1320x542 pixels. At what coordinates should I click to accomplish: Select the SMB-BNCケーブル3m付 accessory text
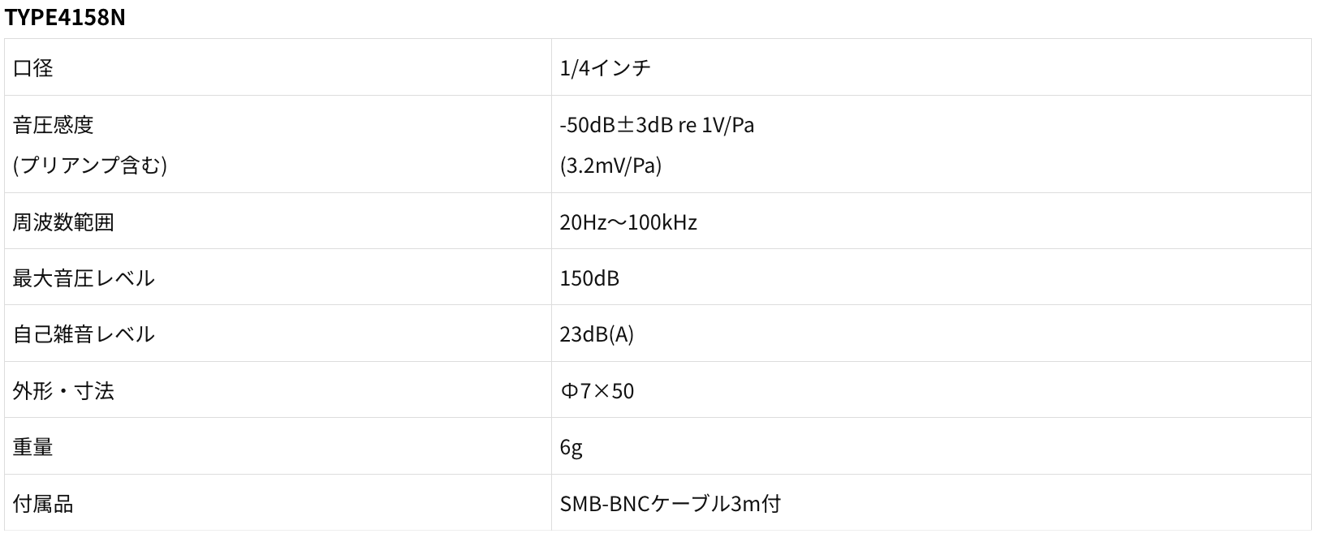[x=670, y=504]
